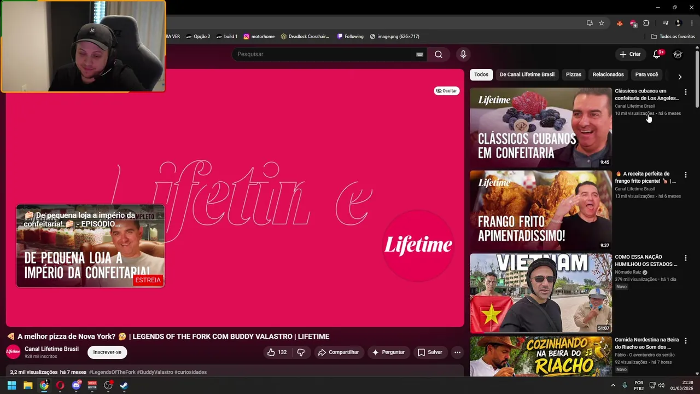Open Windows Start menu

click(11, 385)
